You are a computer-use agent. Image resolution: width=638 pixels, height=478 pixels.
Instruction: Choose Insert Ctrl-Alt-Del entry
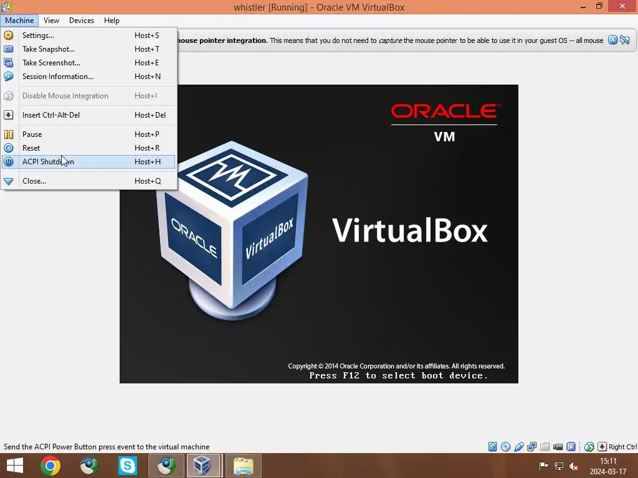[x=88, y=115]
